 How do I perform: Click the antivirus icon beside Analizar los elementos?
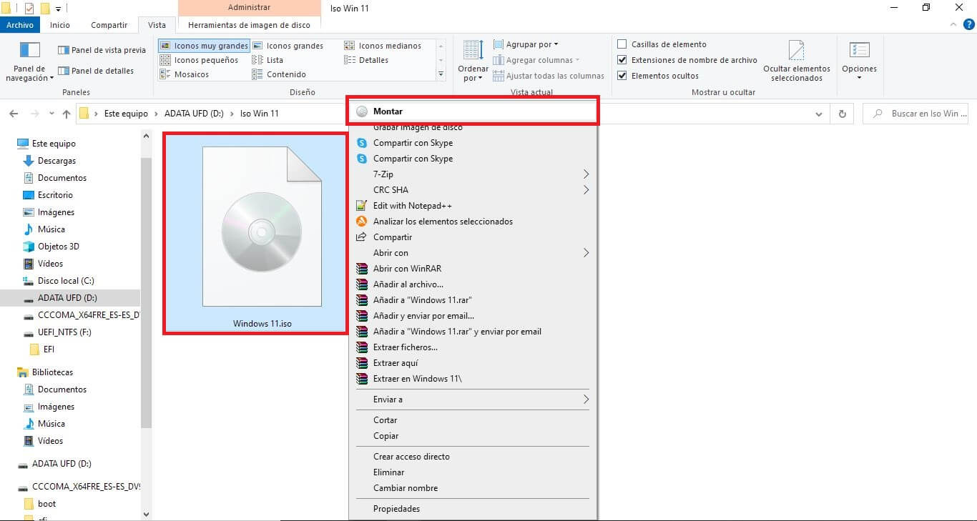point(362,222)
